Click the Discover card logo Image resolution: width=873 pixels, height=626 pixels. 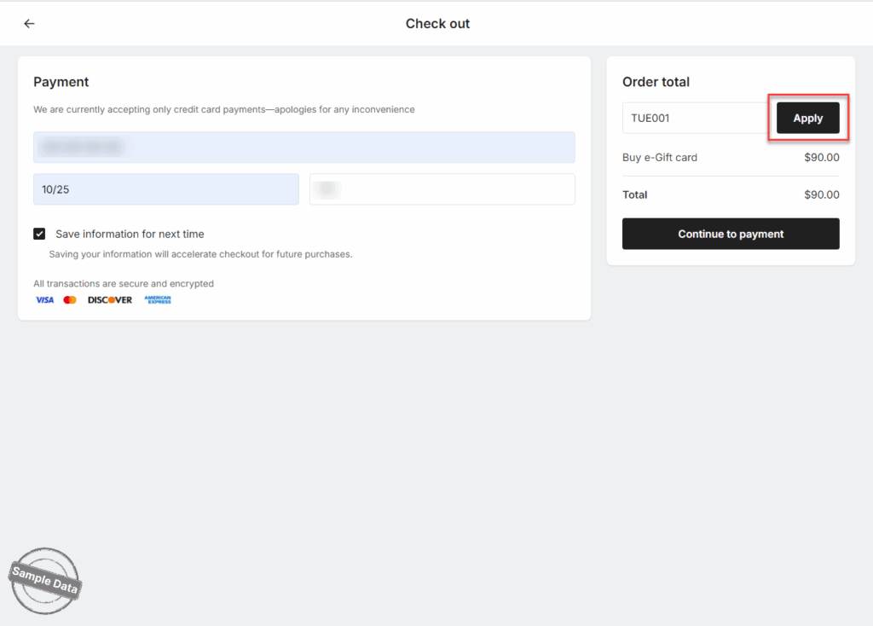coord(110,300)
